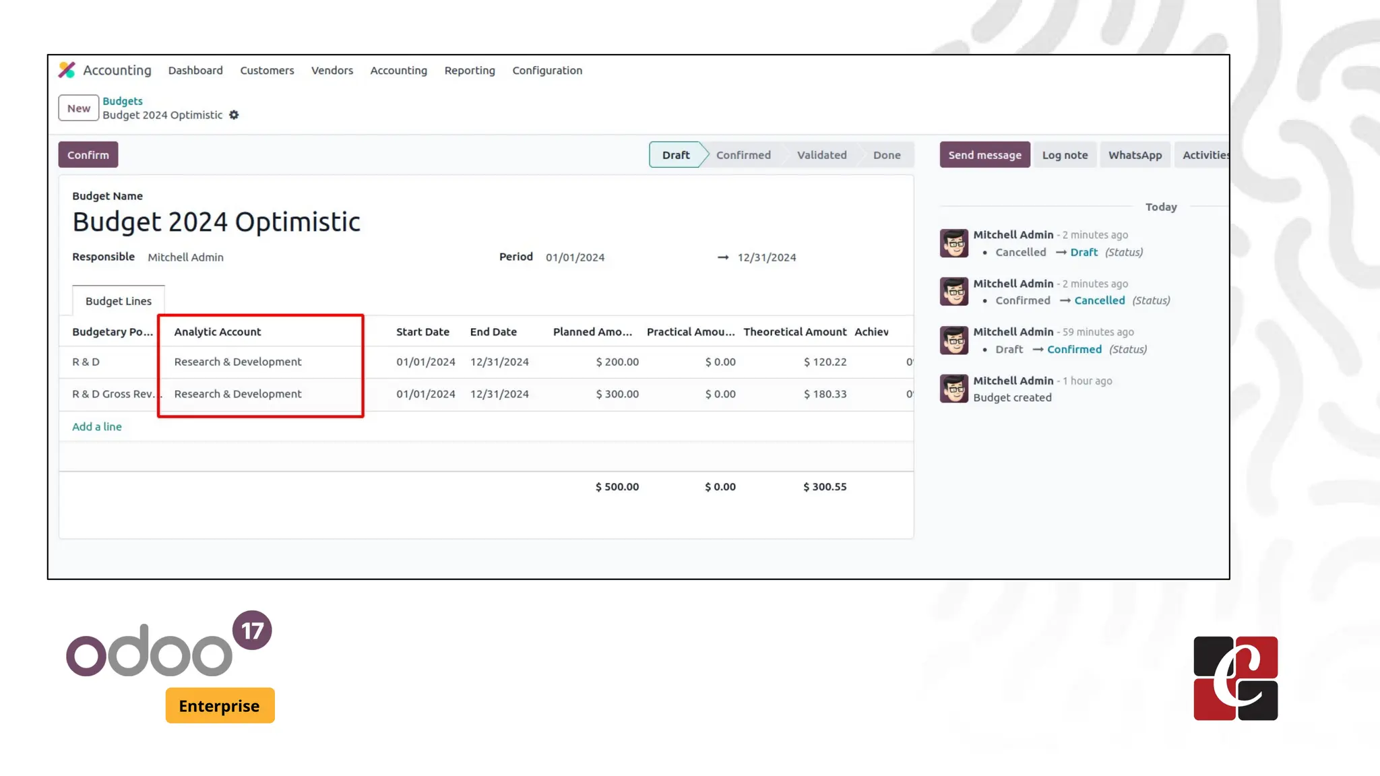
Task: Click the Add a line link
Action: pyautogui.click(x=97, y=426)
